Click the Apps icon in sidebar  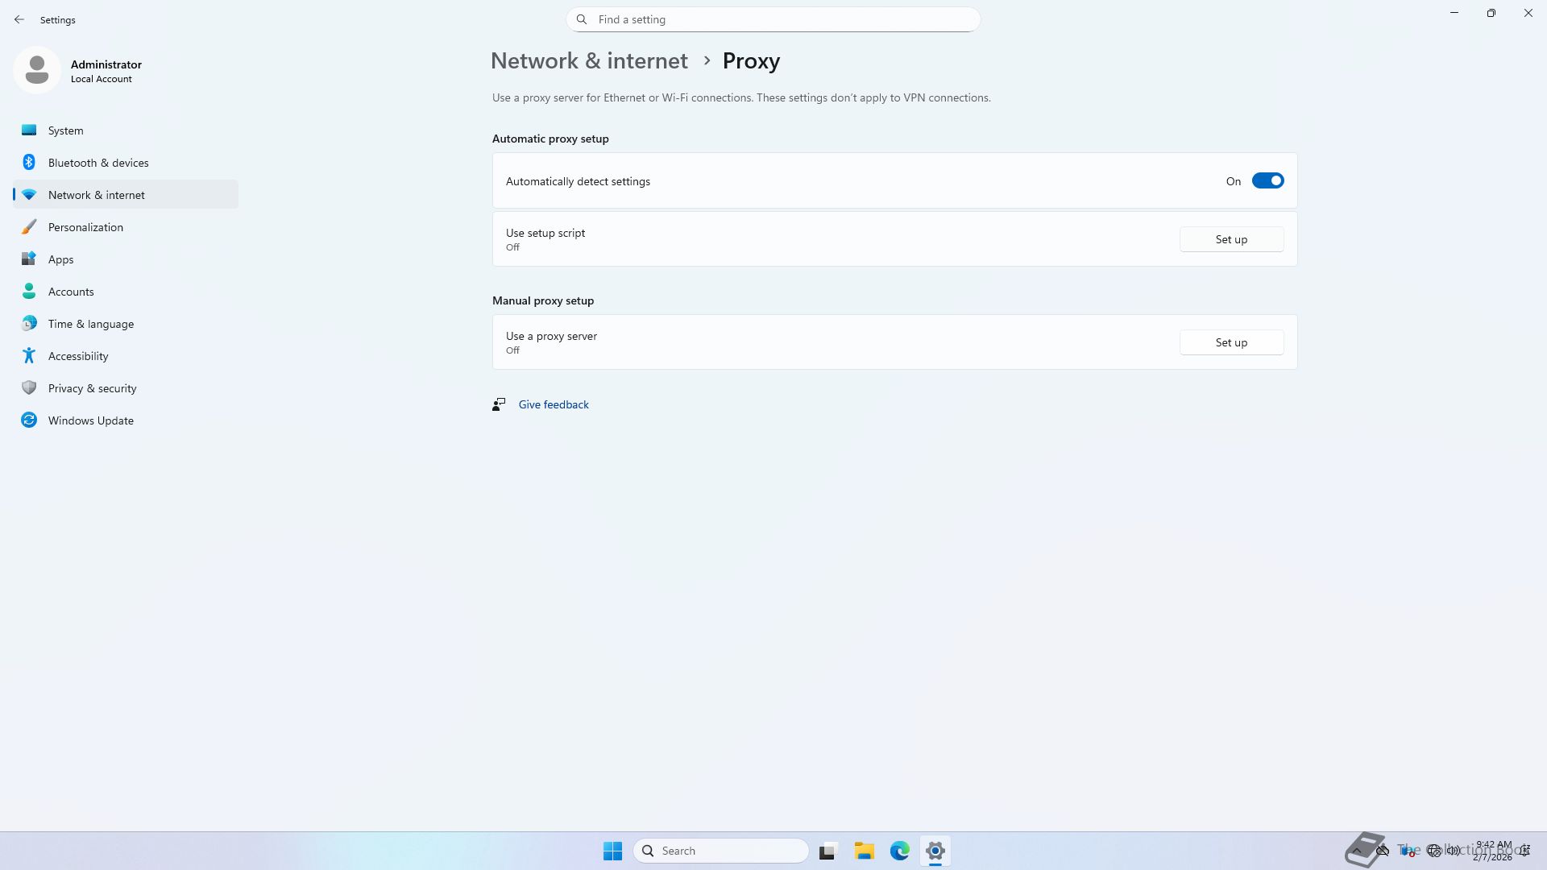29,259
